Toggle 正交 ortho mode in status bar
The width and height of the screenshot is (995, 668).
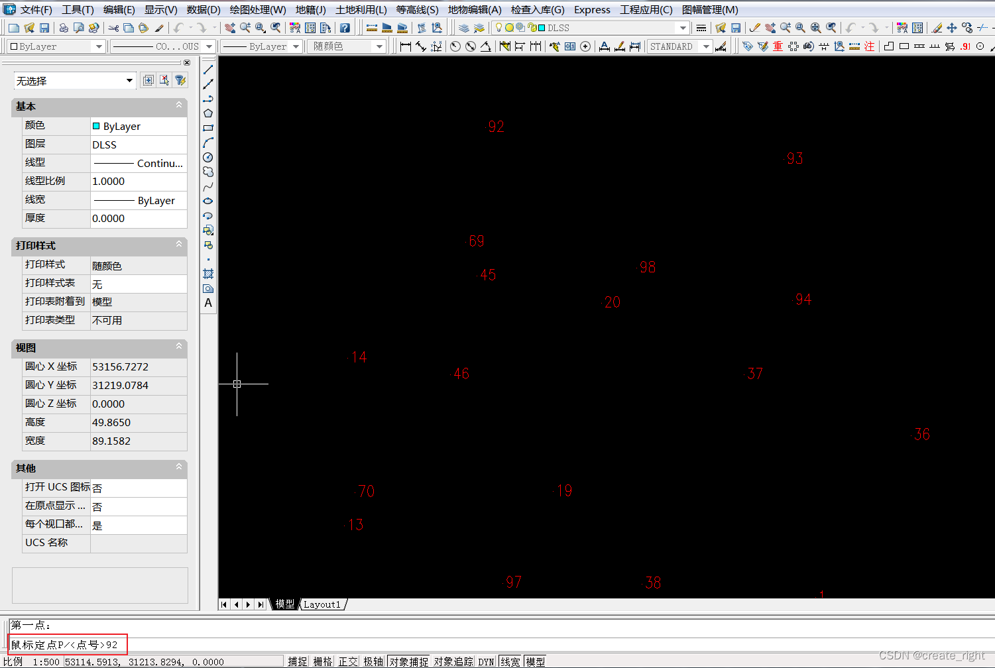click(x=348, y=661)
